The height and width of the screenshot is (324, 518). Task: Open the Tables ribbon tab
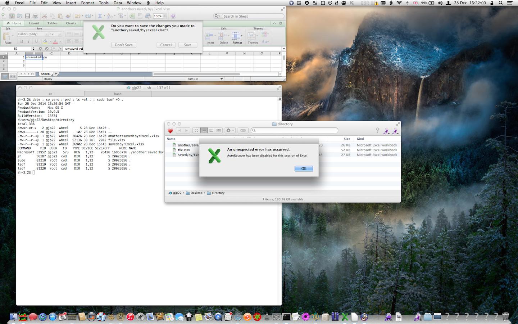tap(53, 23)
